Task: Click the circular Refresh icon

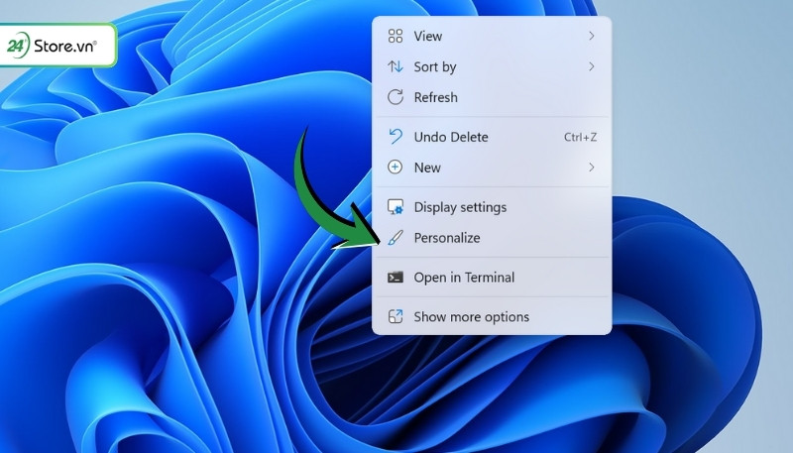Action: (x=396, y=97)
